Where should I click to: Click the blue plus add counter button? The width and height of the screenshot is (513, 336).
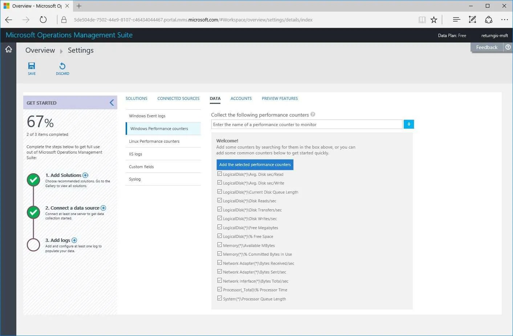[x=409, y=124]
